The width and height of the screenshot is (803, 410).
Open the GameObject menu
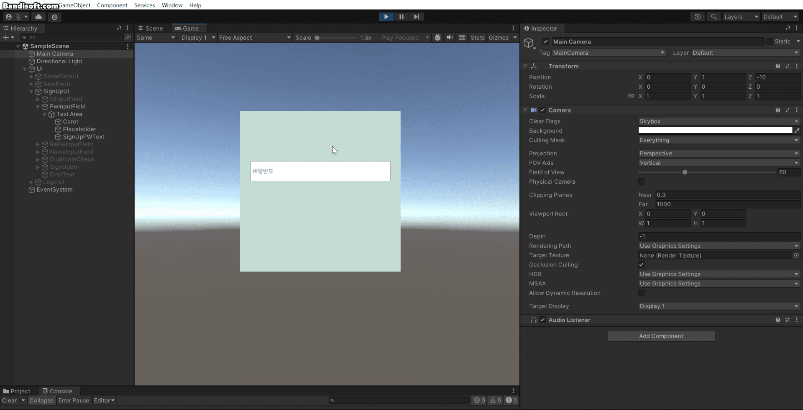(x=74, y=5)
